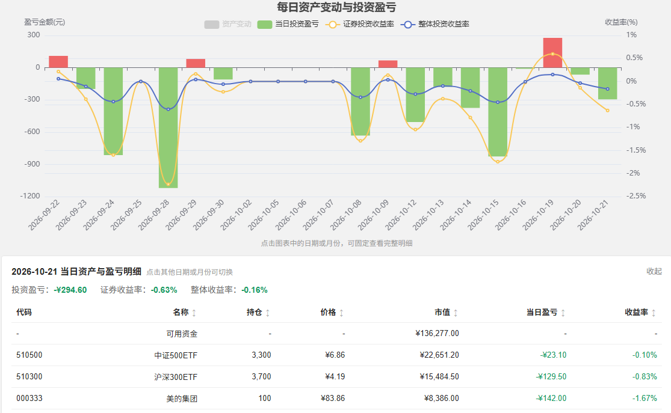Click the 2026-10-15 green loss bar
Screen dimensions: 671x413
[498, 112]
